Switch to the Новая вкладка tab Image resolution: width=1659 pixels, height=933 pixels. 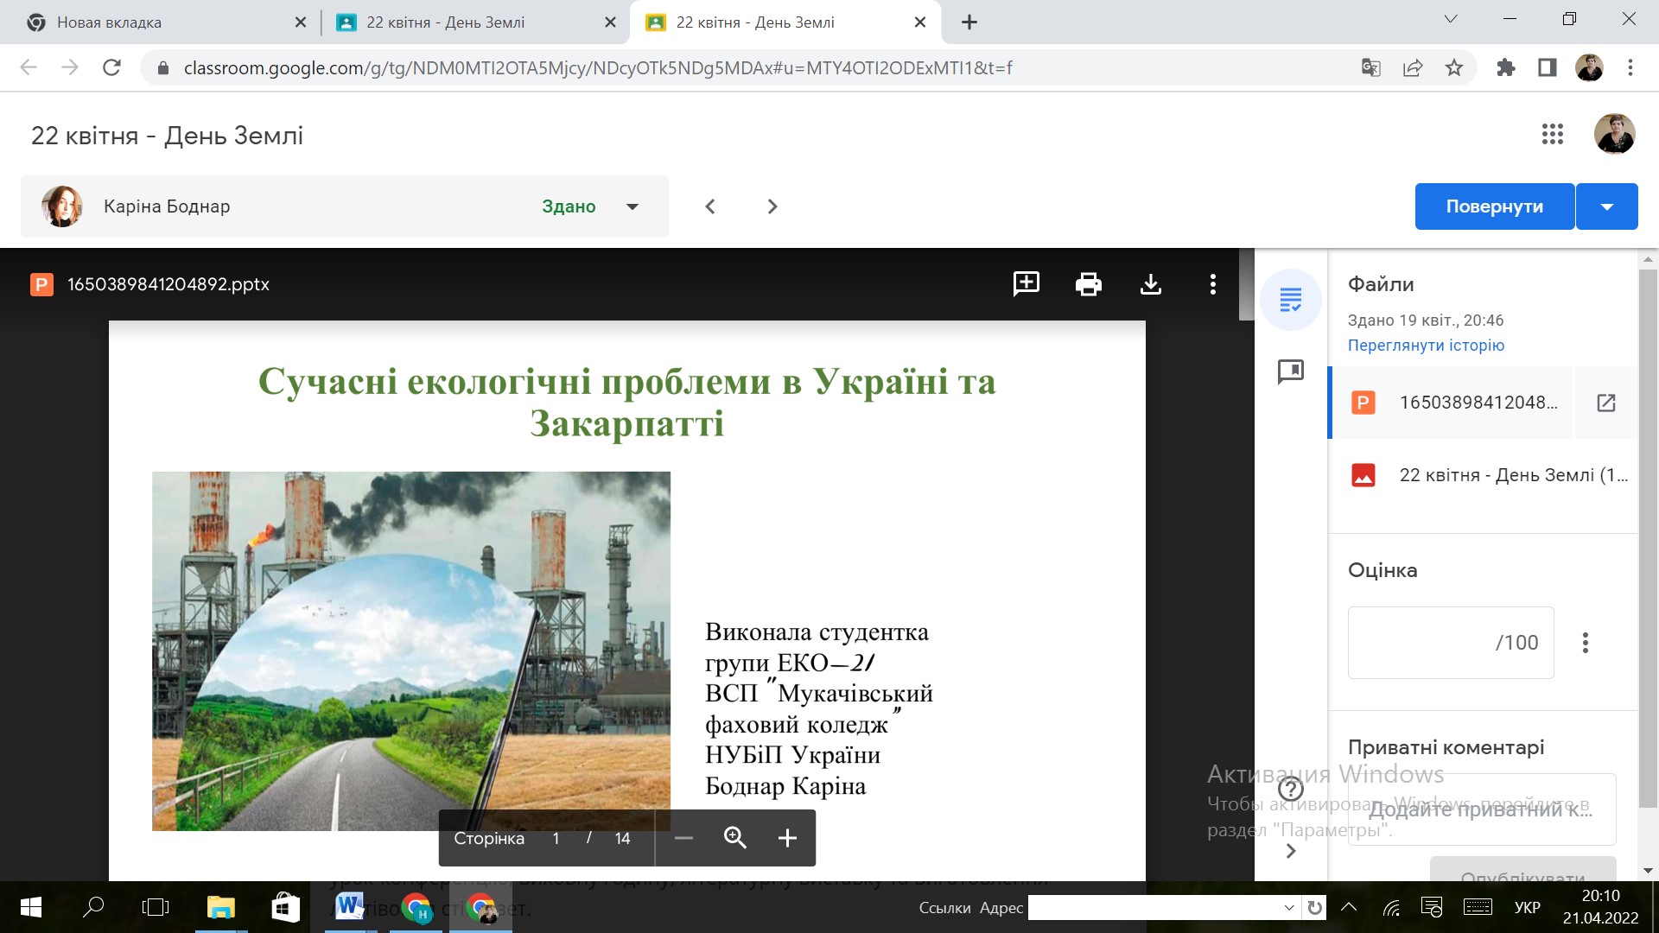162,22
